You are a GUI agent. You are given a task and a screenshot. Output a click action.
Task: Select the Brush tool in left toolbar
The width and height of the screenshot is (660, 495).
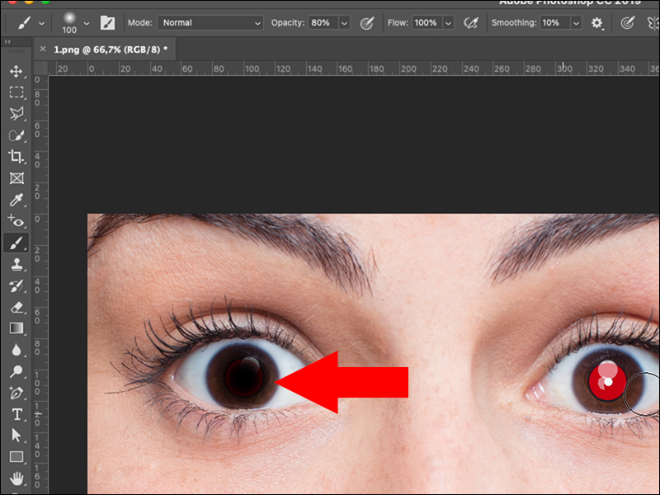pyautogui.click(x=16, y=243)
